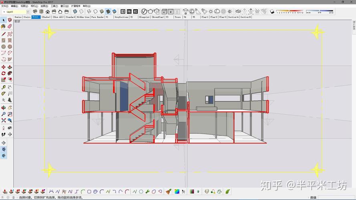Toggle X-ray face style

tap(75, 12)
